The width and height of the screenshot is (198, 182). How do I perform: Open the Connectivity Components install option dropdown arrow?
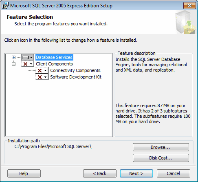point(45,70)
